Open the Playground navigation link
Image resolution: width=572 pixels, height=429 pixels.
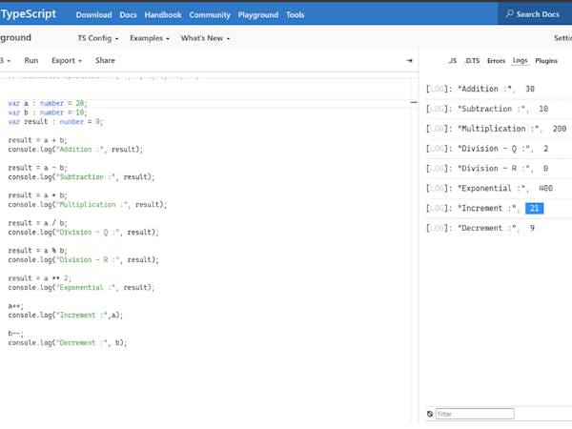258,15
